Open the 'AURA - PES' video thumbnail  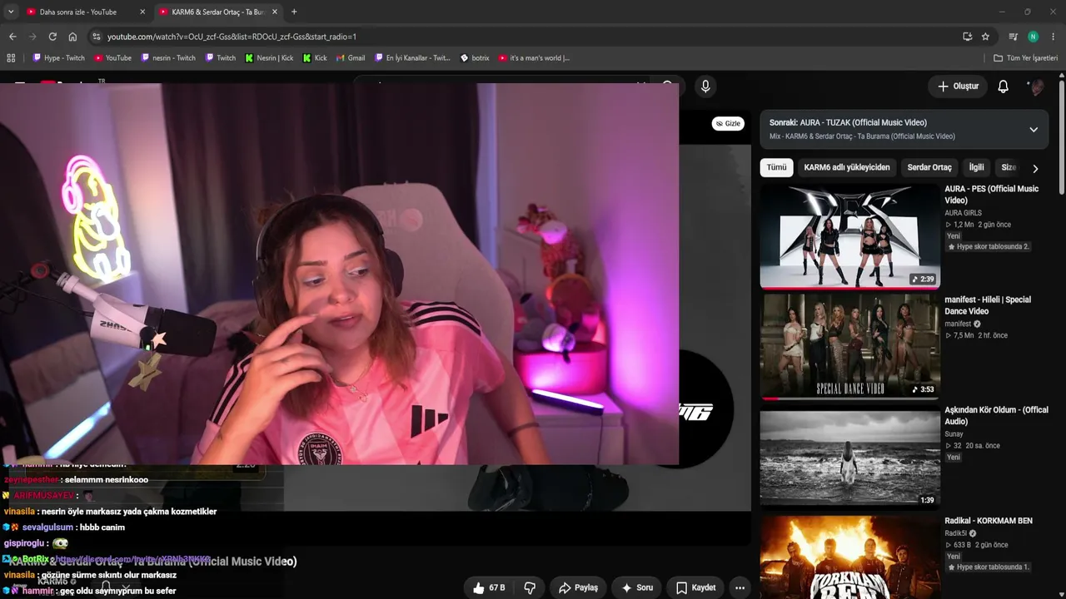click(849, 236)
